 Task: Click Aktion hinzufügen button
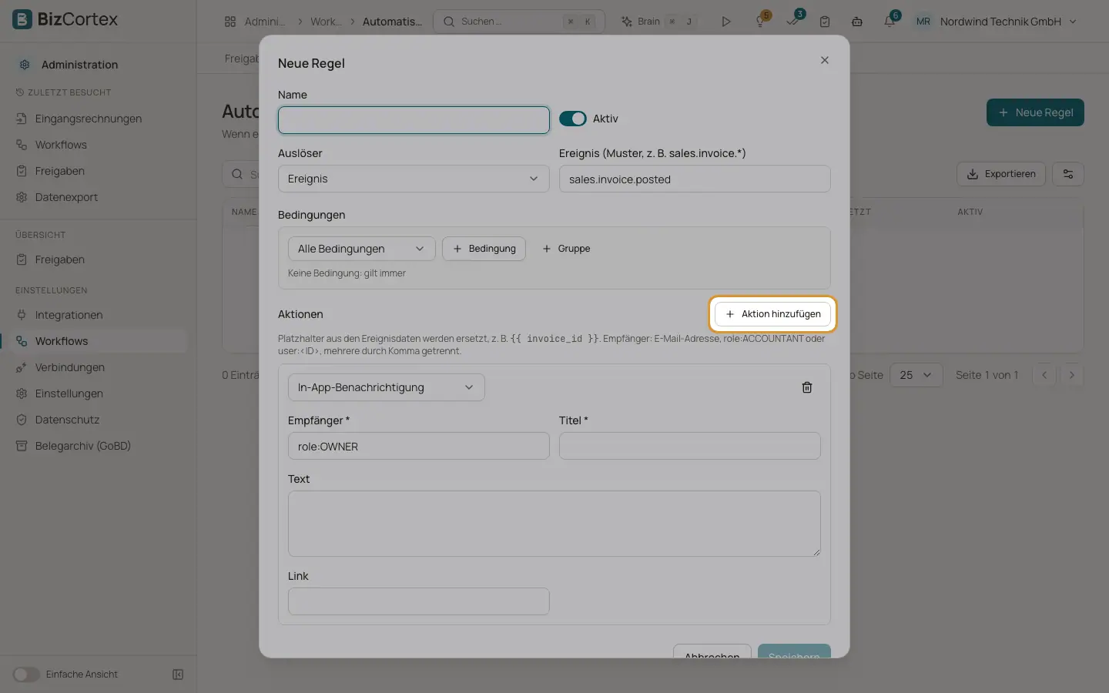772,314
